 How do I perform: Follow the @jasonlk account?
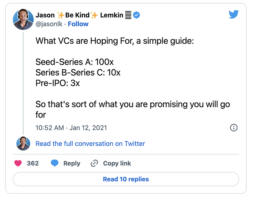click(78, 24)
